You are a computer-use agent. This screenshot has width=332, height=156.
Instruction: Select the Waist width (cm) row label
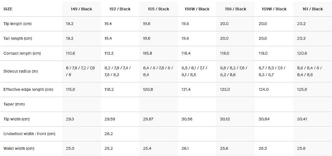[19, 148]
